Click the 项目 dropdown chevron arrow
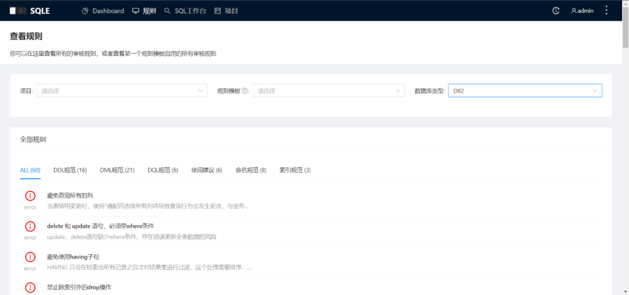The height and width of the screenshot is (295, 629). (x=200, y=91)
